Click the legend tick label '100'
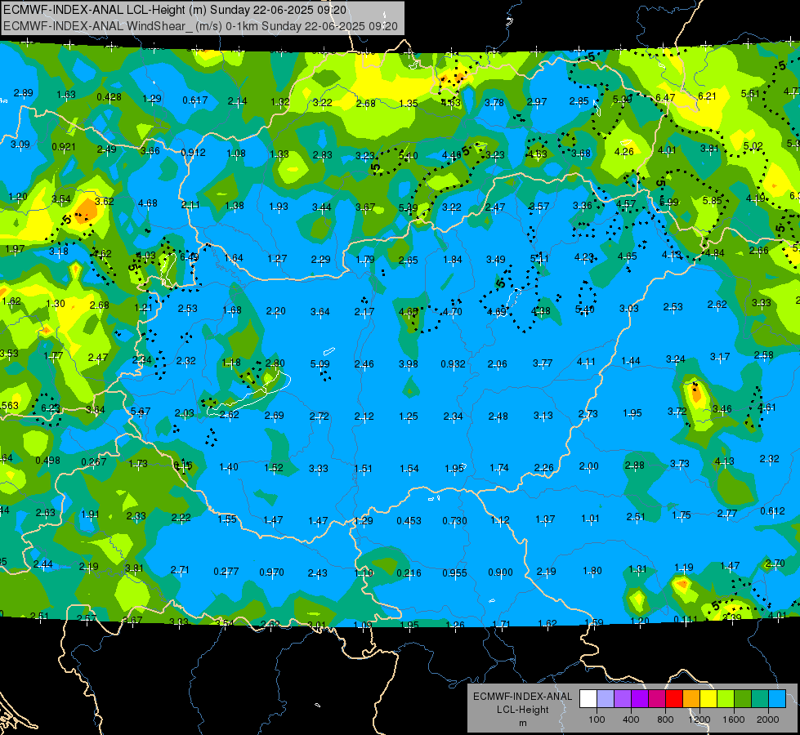The image size is (800, 735). tap(597, 719)
